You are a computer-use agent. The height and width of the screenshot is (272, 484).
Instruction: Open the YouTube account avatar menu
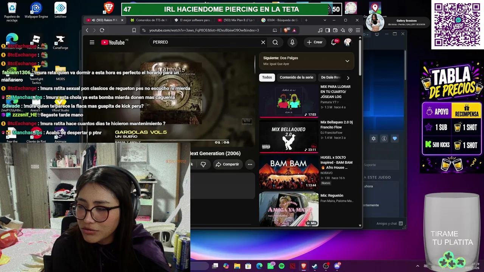[348, 42]
